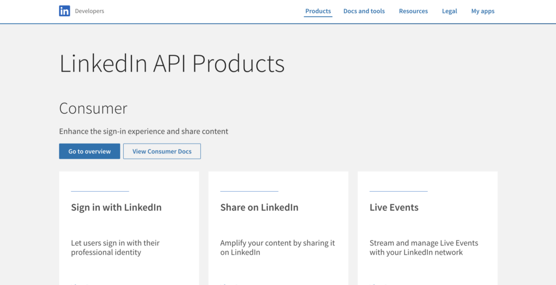Click the Developers label beside logo

pos(90,11)
